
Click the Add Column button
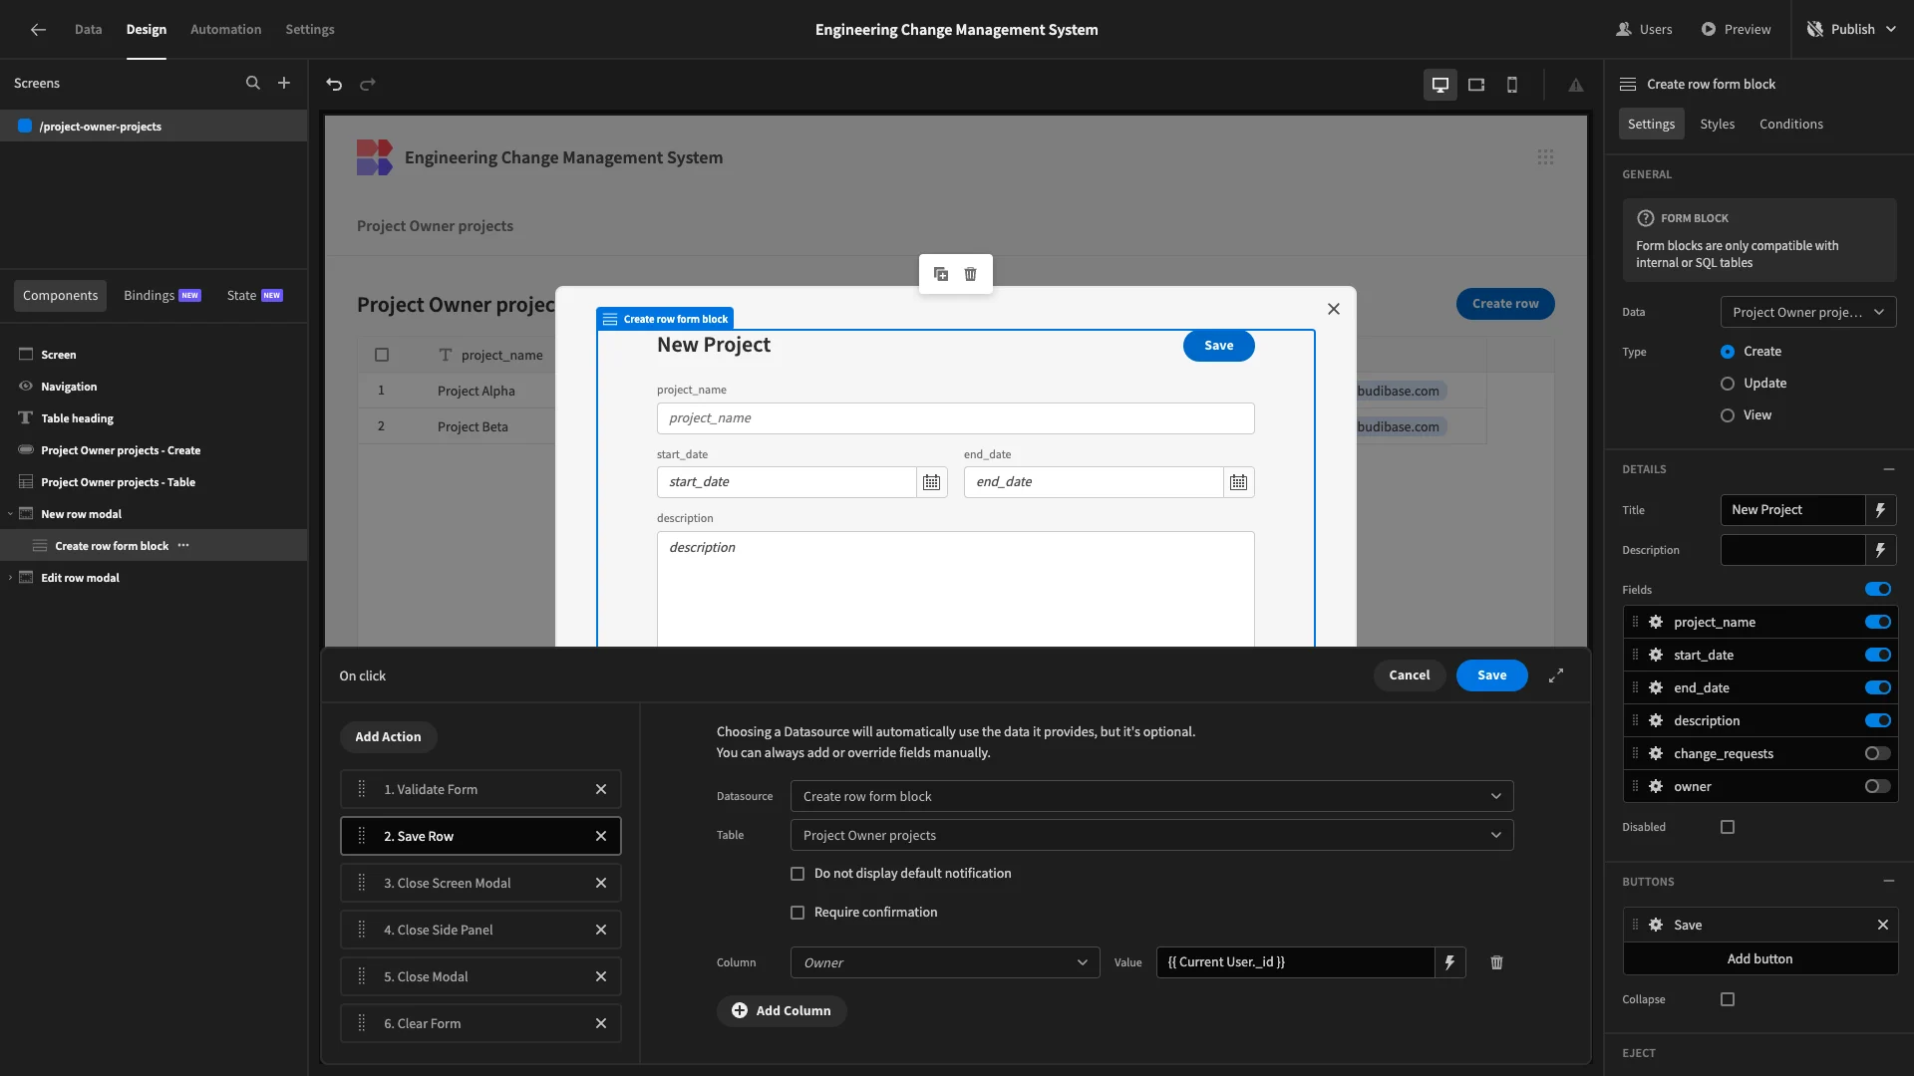point(782,1010)
